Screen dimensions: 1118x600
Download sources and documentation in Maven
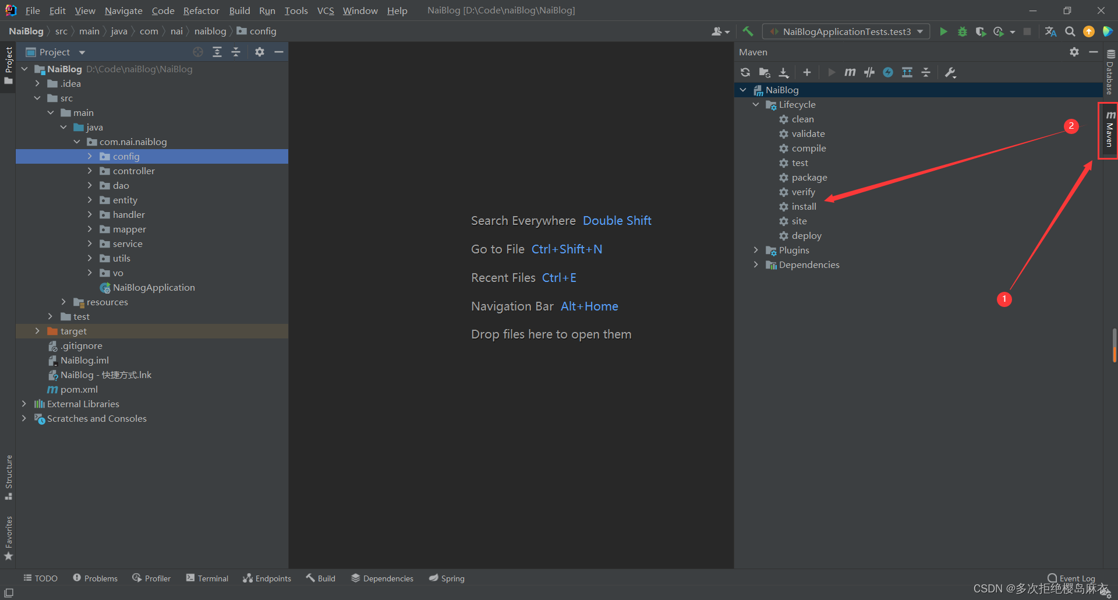[x=784, y=72]
